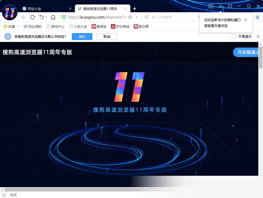Confirm default browser with 确定
Image resolution: width=263 pixels, height=198 pixels.
point(82,37)
